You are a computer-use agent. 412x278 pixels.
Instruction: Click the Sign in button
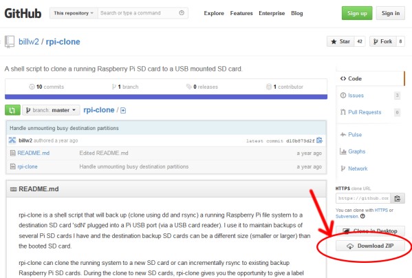tap(391, 13)
